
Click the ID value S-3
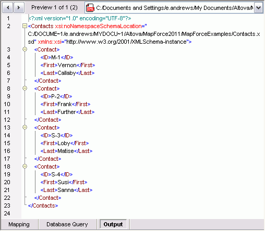(56, 135)
